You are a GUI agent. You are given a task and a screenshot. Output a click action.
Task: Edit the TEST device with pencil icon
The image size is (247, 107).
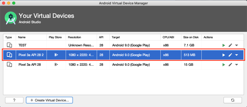point(230,45)
